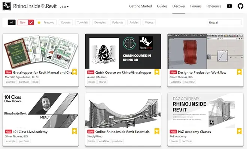This screenshot has width=247, height=149.
Task: Open PAZ Academy Classes title
Action: click(194, 132)
